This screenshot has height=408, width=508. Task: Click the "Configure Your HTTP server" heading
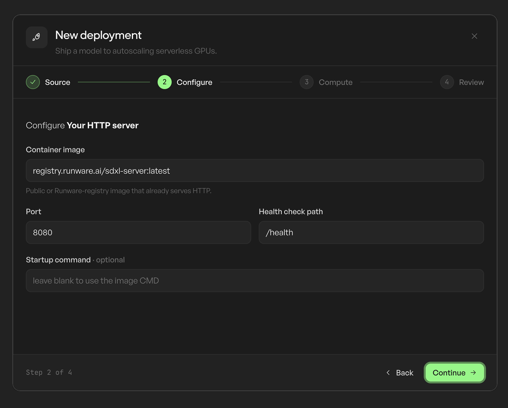pos(82,125)
